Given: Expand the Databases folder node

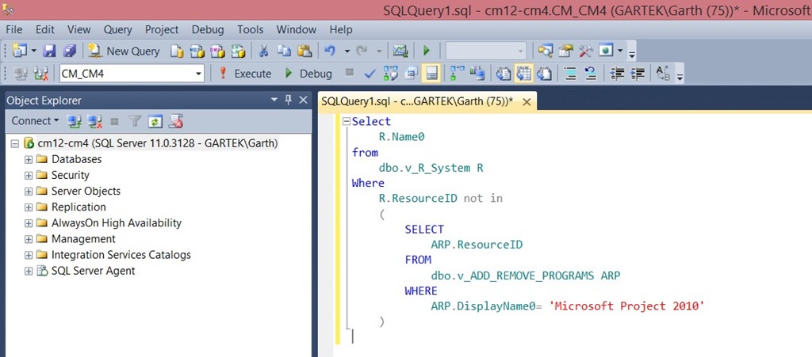Looking at the screenshot, I should point(29,160).
